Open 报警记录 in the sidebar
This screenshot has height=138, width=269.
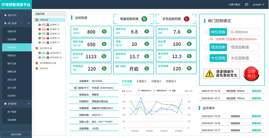(12, 71)
